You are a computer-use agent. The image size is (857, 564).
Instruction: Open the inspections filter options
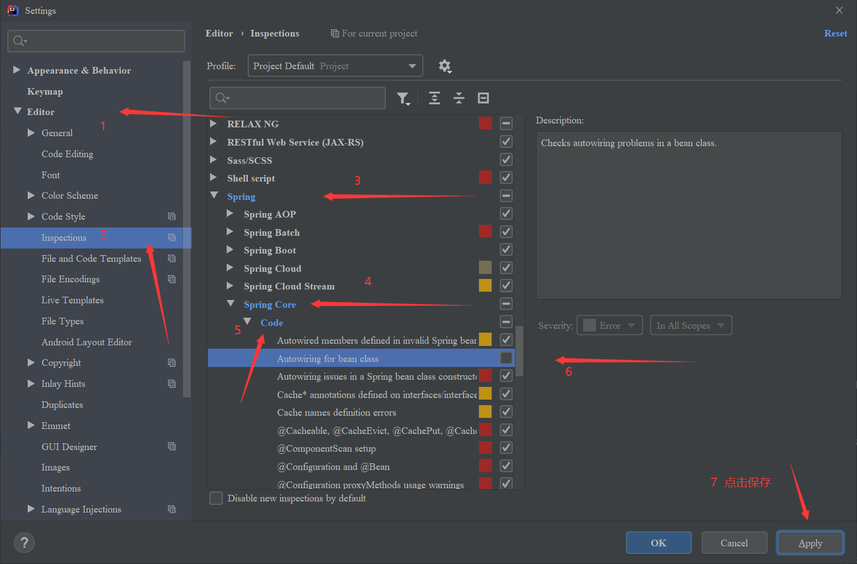click(x=403, y=98)
